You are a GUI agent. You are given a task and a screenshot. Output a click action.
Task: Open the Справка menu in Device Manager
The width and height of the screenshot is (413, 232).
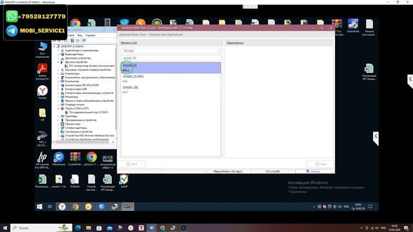90,35
